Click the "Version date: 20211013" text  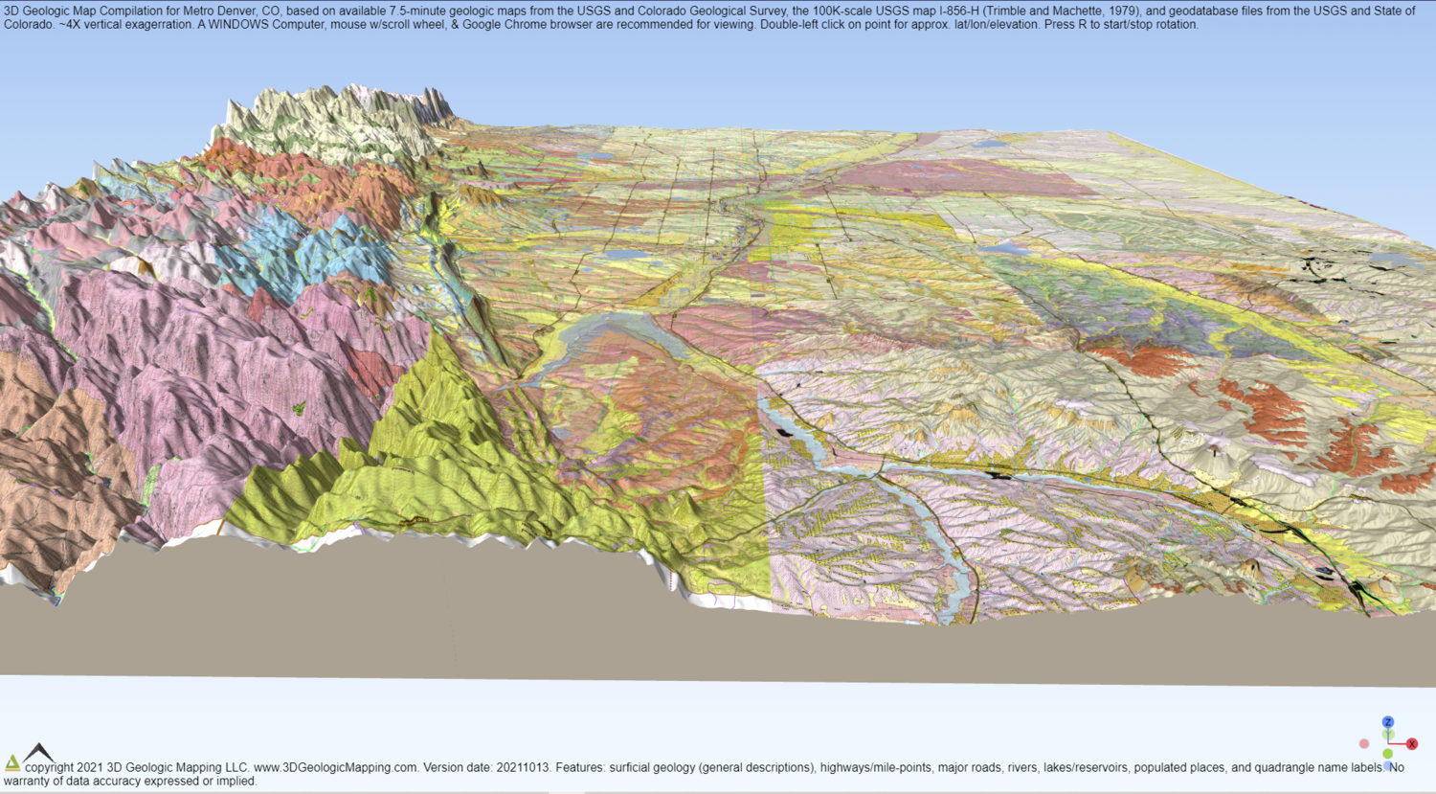tap(487, 767)
